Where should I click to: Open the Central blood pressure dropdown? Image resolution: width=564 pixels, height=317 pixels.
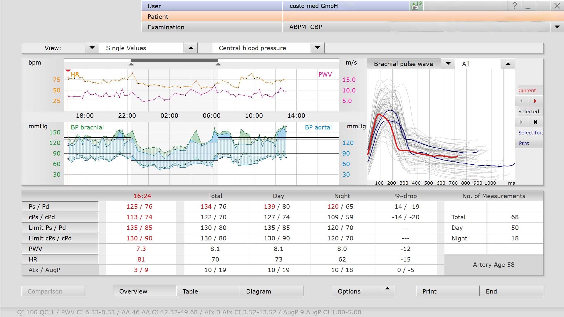[318, 48]
